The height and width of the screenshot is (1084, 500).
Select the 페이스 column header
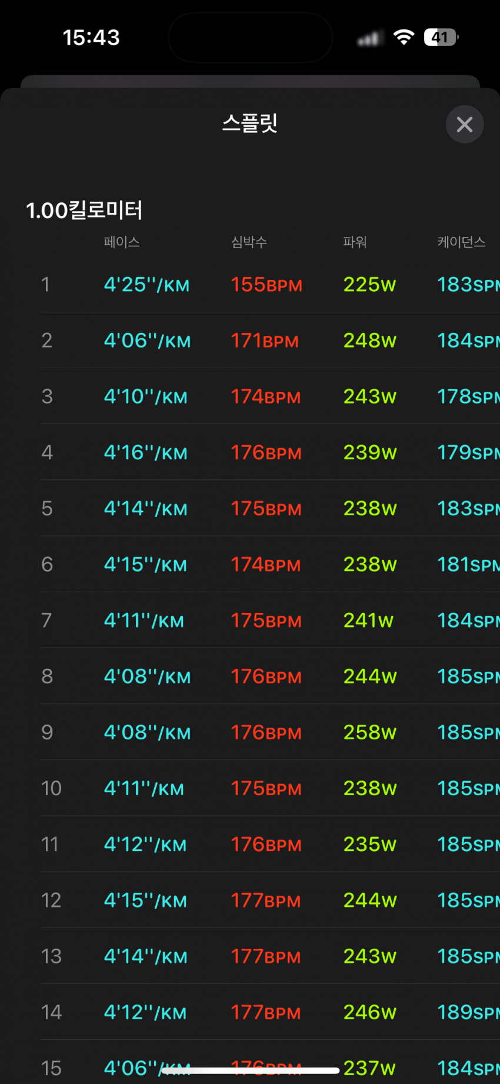point(122,242)
